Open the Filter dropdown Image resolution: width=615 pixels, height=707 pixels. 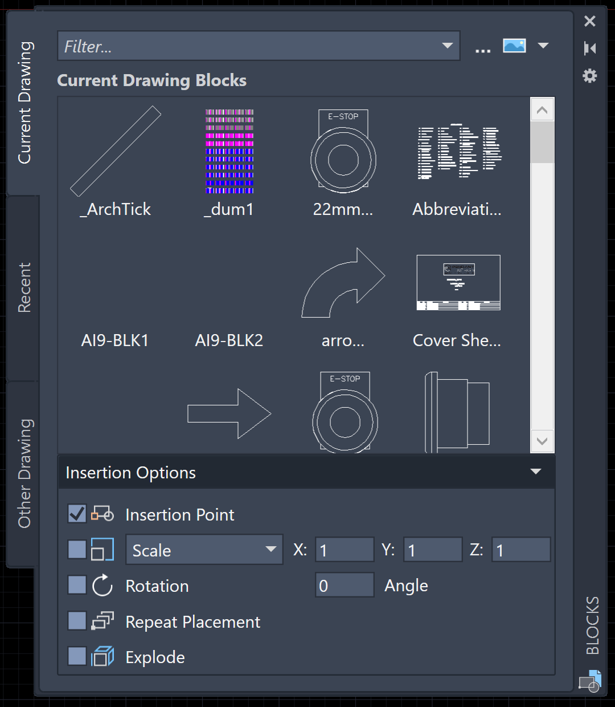click(x=448, y=46)
